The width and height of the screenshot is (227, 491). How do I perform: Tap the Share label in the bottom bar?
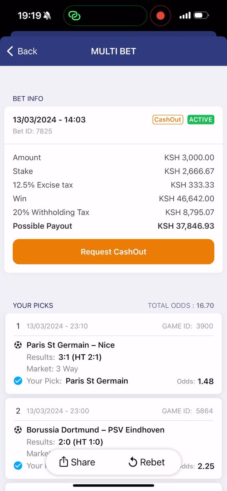coord(83,462)
